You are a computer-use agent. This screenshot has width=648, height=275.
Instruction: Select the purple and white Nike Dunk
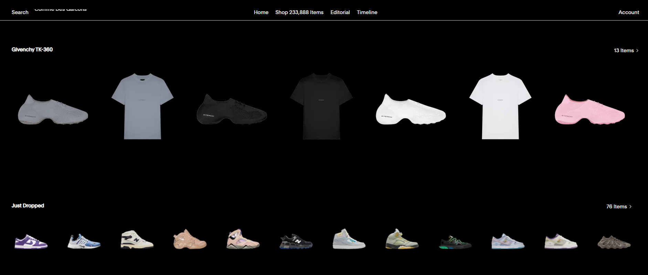[31, 241]
